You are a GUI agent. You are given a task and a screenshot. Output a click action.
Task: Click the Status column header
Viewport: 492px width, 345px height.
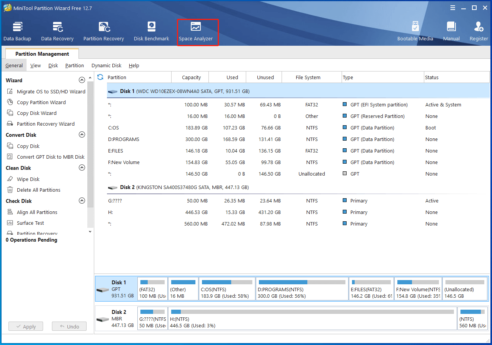[x=457, y=77]
